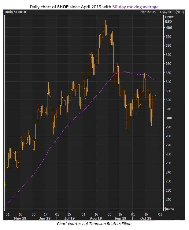
Task: Click the 50-day moving average title text
Action: point(135,7)
